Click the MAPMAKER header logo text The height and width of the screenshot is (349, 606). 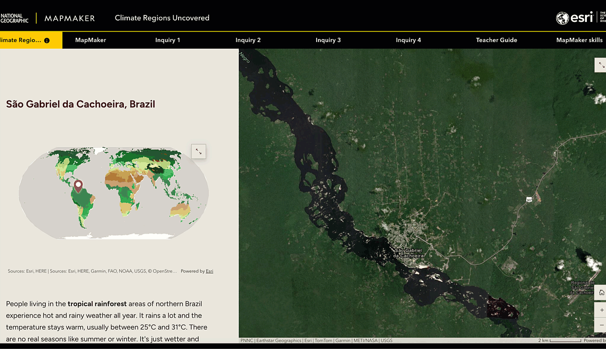coord(70,18)
